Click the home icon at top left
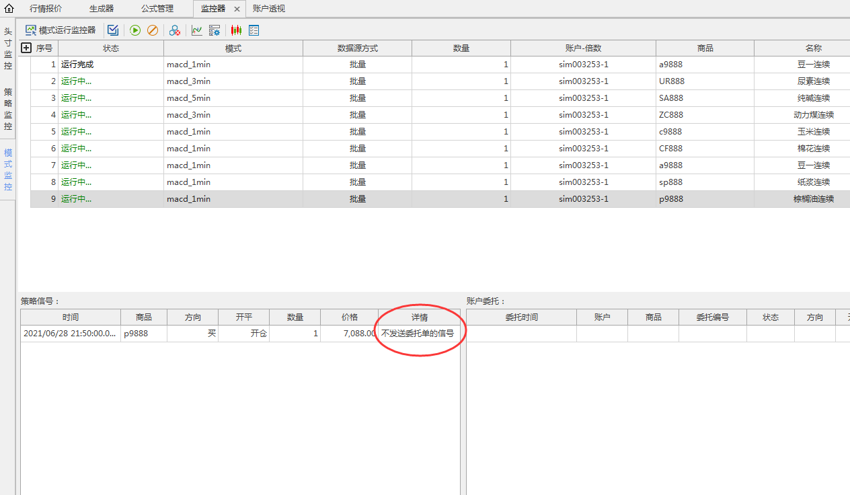Image resolution: width=850 pixels, height=495 pixels. pos(9,9)
